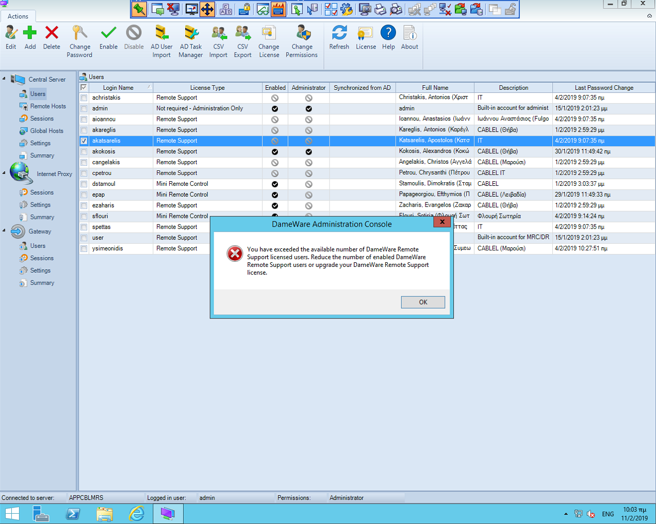Image resolution: width=656 pixels, height=524 pixels.
Task: Open AD Task Manager
Action: pyautogui.click(x=191, y=42)
